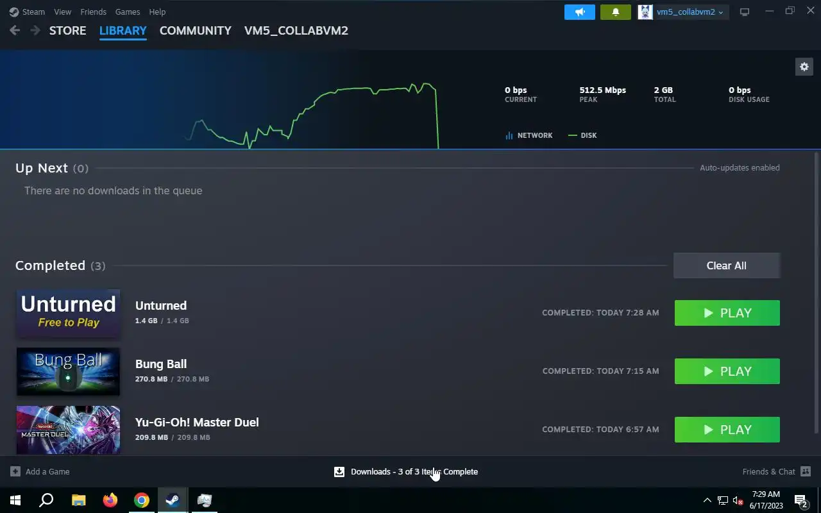Click the Big Picture mode monitor icon
The image size is (821, 513).
(745, 12)
